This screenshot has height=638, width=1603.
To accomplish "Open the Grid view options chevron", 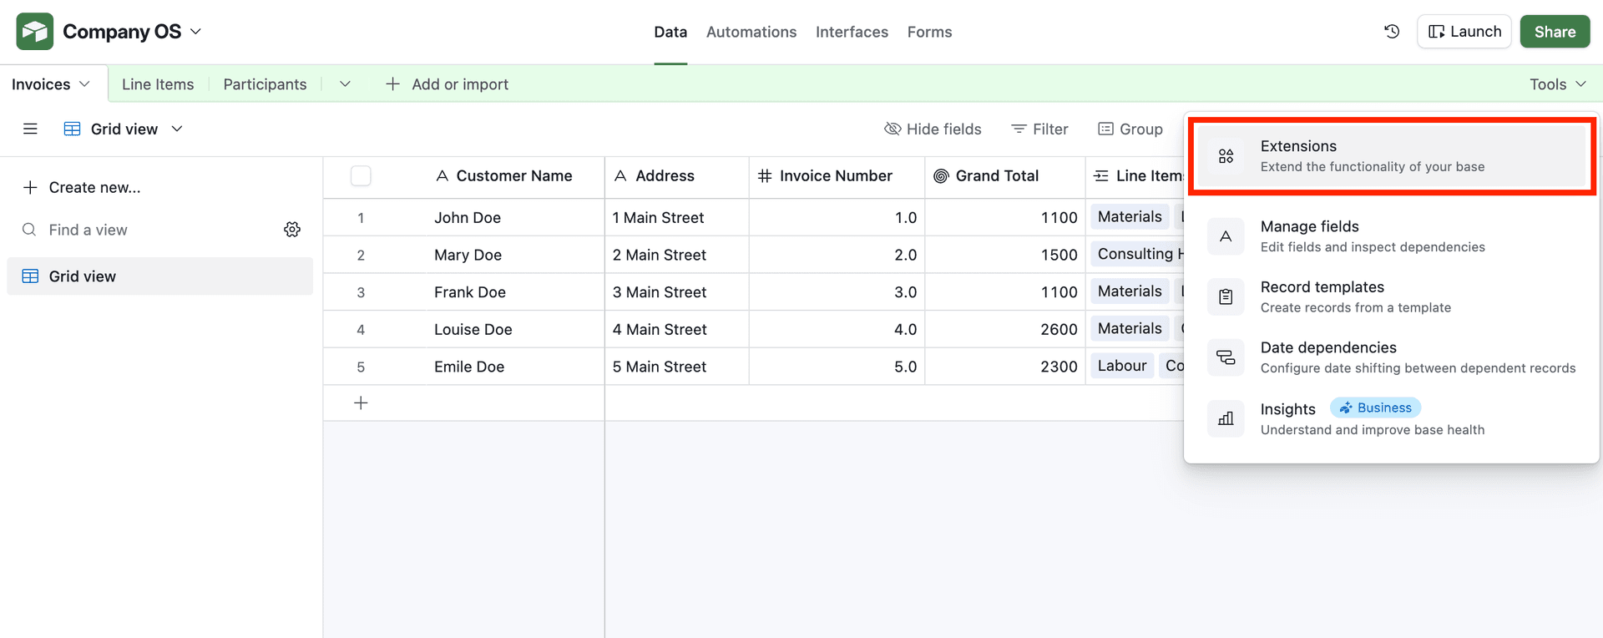I will click(x=177, y=129).
